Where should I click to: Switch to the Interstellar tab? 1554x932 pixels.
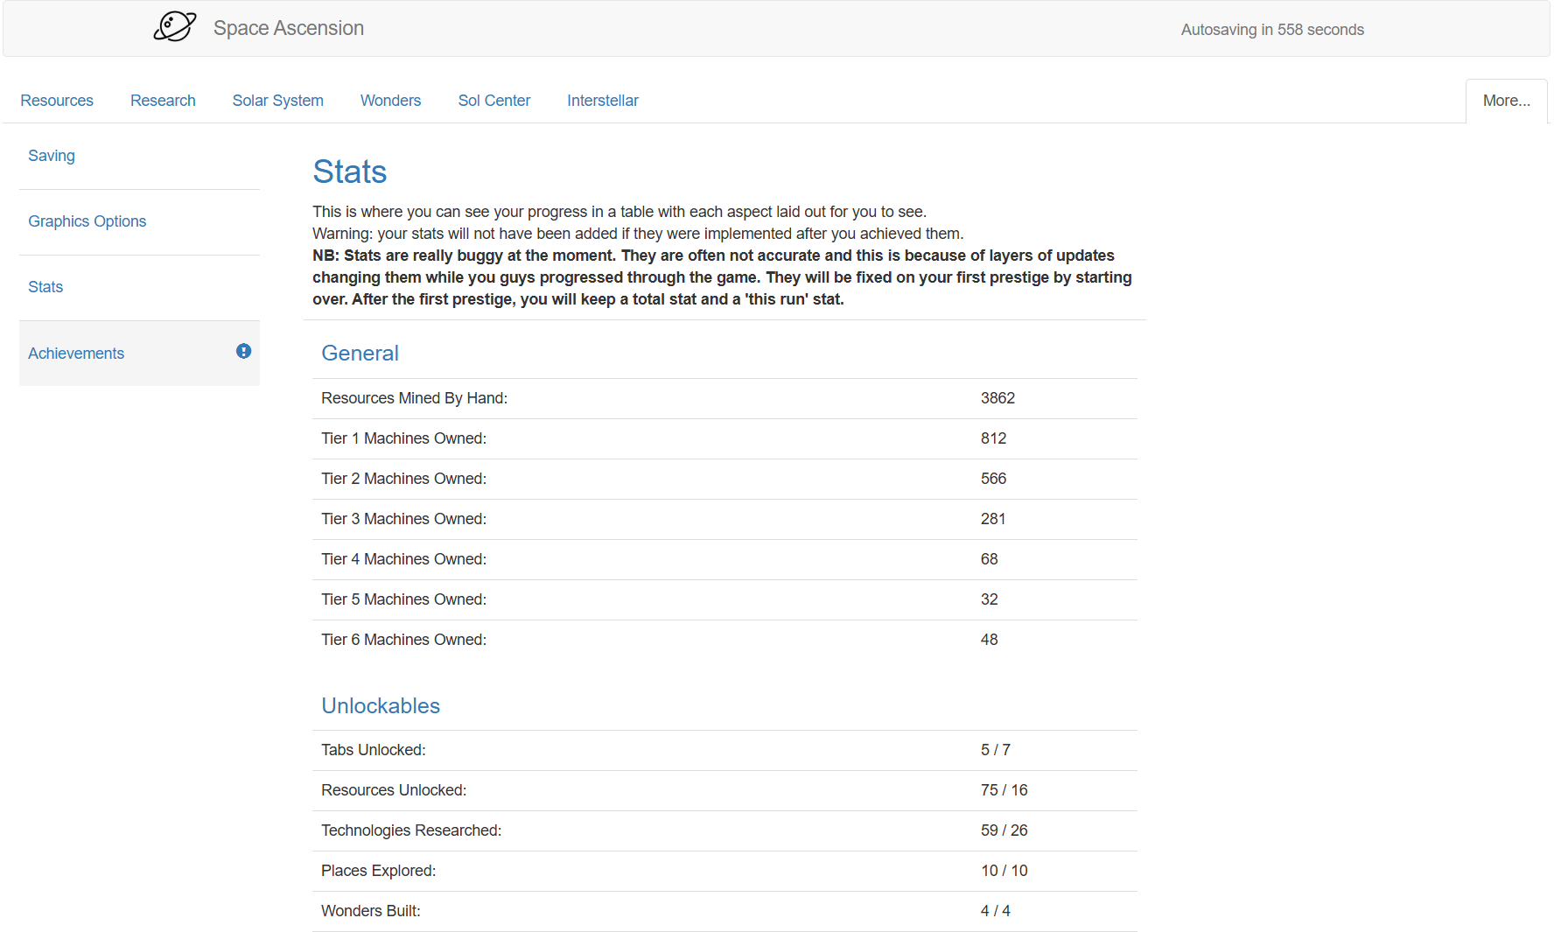pyautogui.click(x=602, y=101)
